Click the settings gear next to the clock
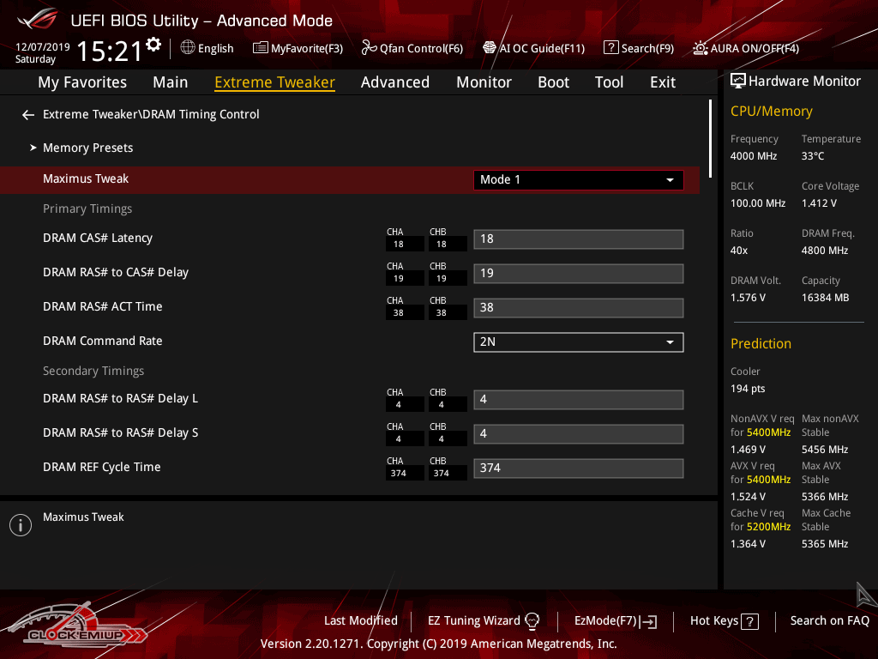Image resolution: width=878 pixels, height=659 pixels. (153, 45)
